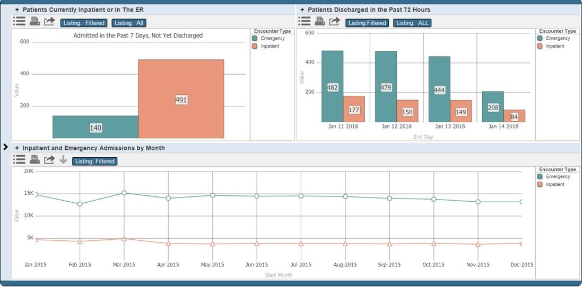Export the Patients Currently Inpatient chart
The width and height of the screenshot is (583, 288).
click(49, 22)
